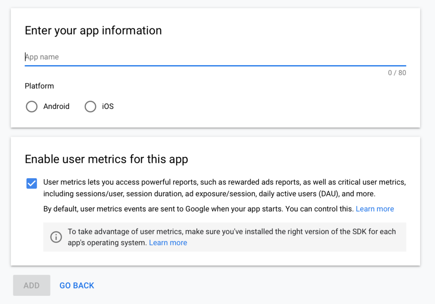Select the iOS platform radio button
435x304 pixels.
tap(90, 106)
